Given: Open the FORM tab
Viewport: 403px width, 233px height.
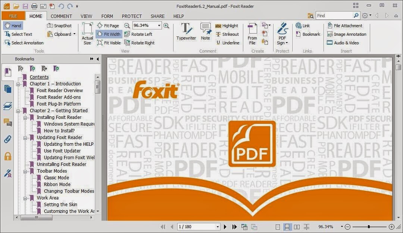Looking at the screenshot, I should coord(107,16).
